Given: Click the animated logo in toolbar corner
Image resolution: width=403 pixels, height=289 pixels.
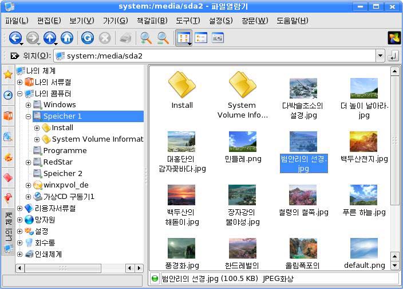Looking at the screenshot, I should pos(394,38).
